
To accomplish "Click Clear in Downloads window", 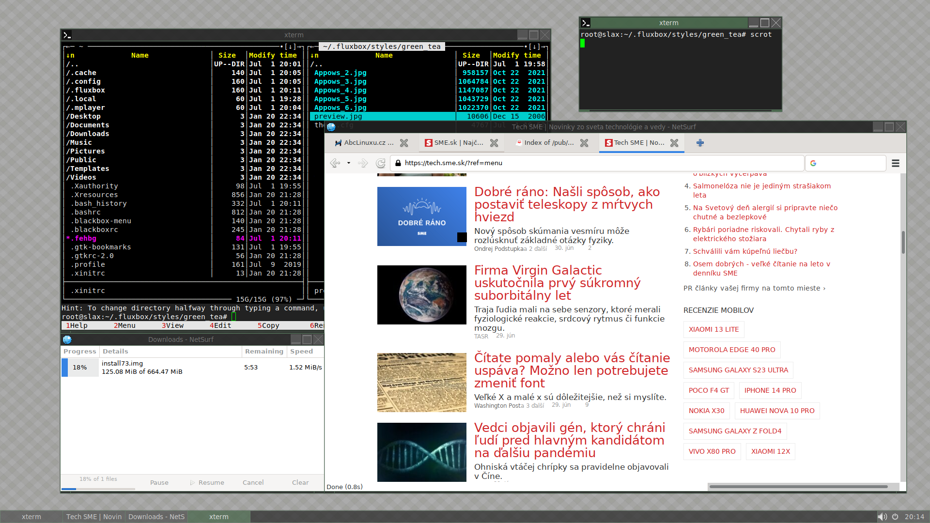I will [x=300, y=483].
